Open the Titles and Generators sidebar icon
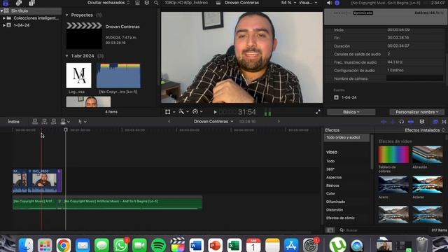 tap(31, 3)
